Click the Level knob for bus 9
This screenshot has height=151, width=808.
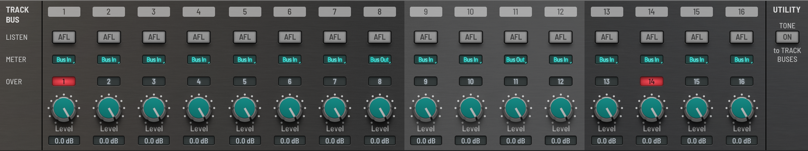426,109
